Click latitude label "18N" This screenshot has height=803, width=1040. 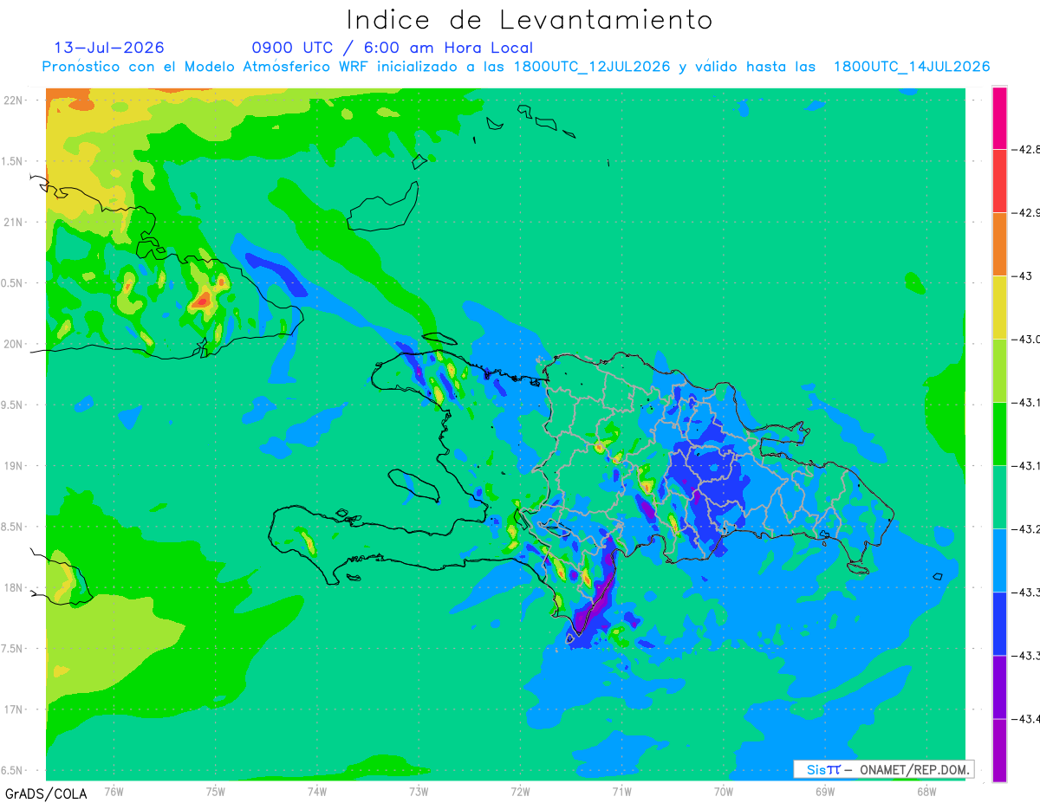tap(15, 588)
